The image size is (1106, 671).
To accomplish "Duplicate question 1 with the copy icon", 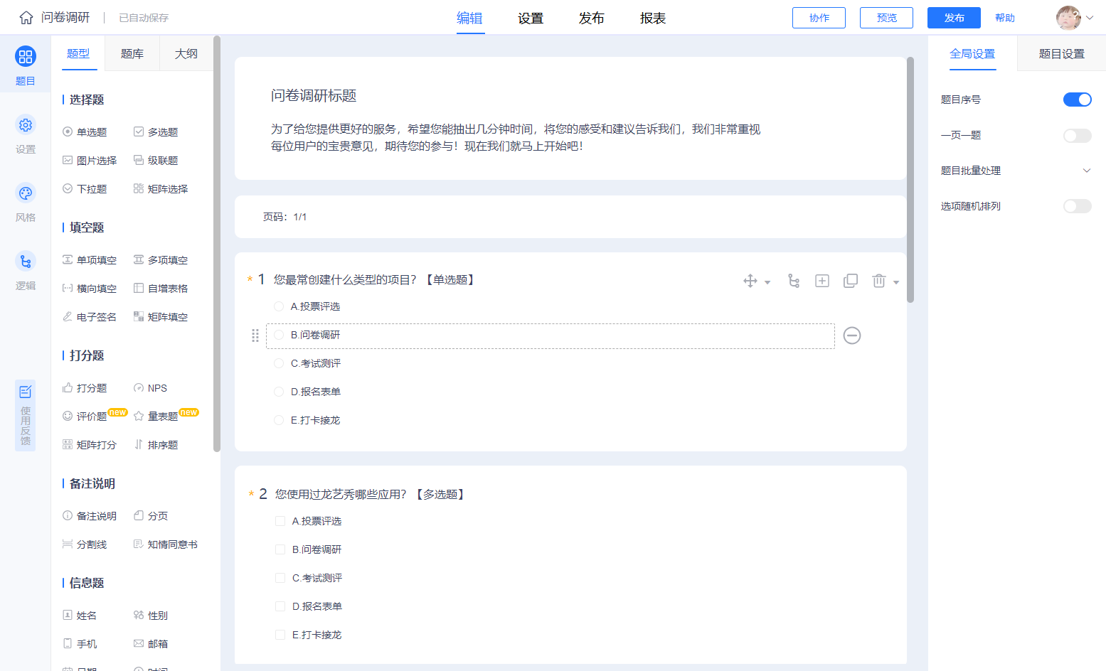I will click(851, 281).
